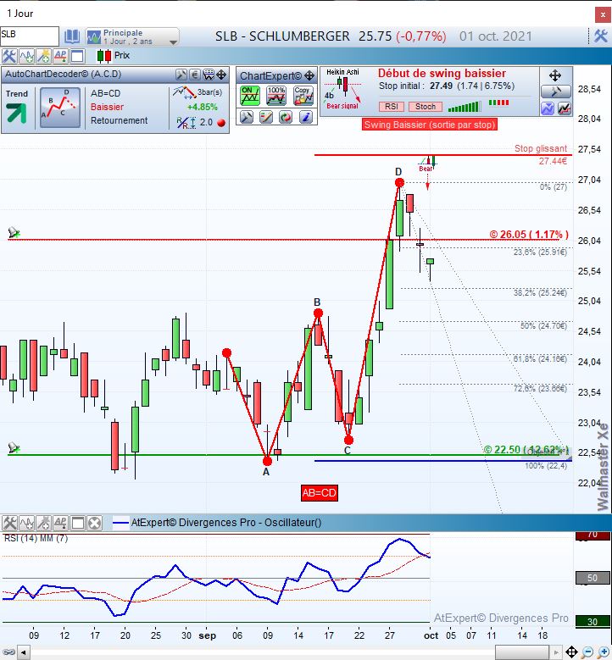The height and width of the screenshot is (660, 612).
Task: Click the red risk indicator dot
Action: pyautogui.click(x=220, y=123)
